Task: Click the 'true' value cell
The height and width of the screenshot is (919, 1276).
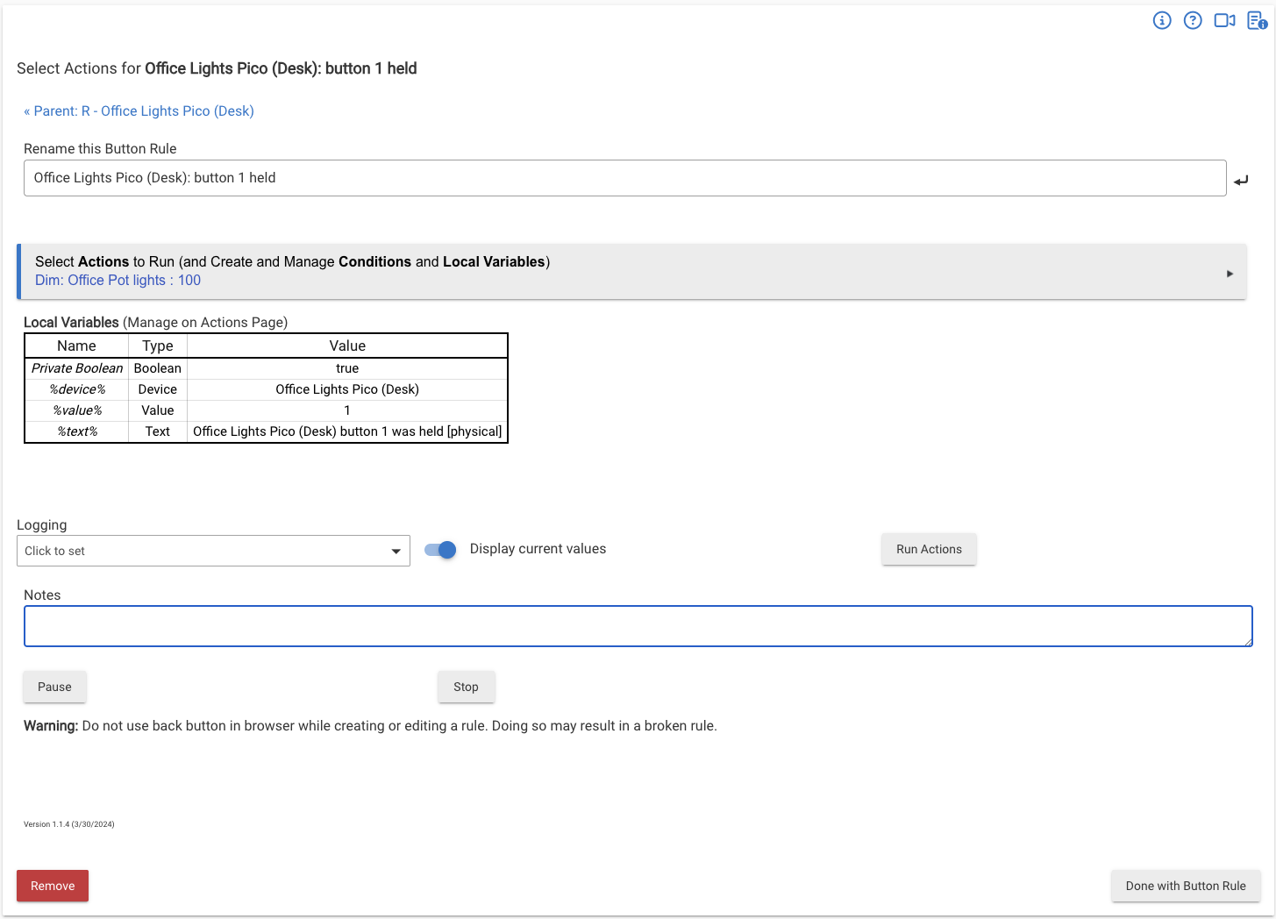Action: [x=347, y=368]
